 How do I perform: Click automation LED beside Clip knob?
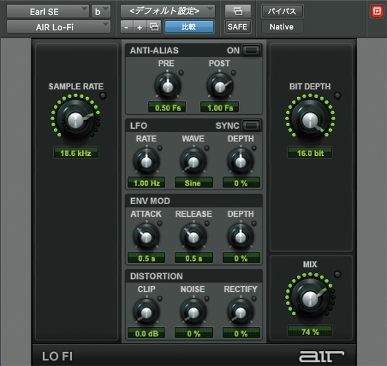[x=160, y=298]
